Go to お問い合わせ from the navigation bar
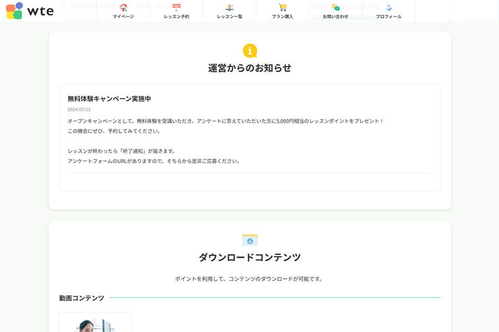Image resolution: width=499 pixels, height=332 pixels. pos(336,17)
